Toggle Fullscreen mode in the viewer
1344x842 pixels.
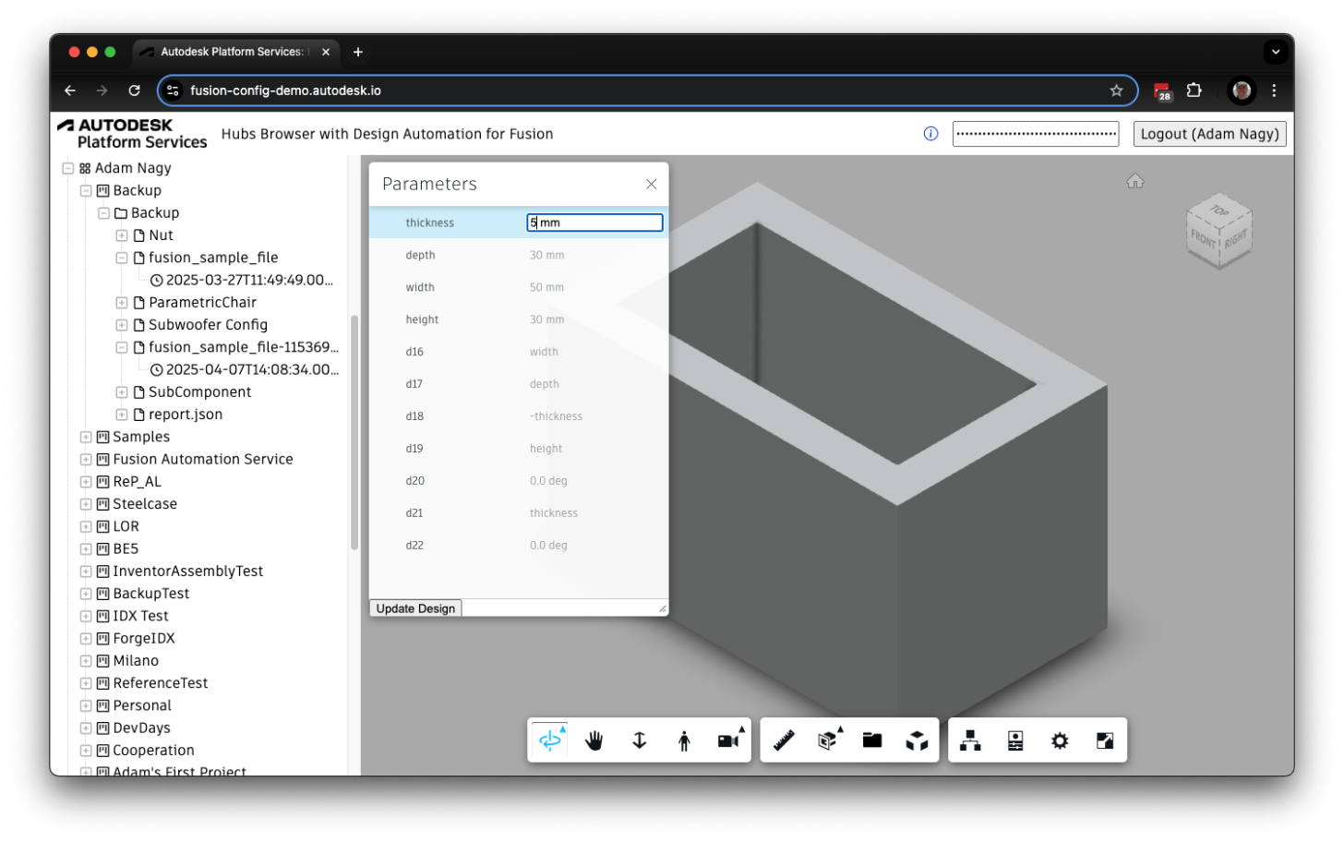(1105, 740)
